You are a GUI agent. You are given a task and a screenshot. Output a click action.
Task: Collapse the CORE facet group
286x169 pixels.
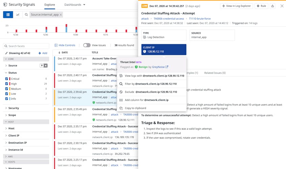click(26, 59)
